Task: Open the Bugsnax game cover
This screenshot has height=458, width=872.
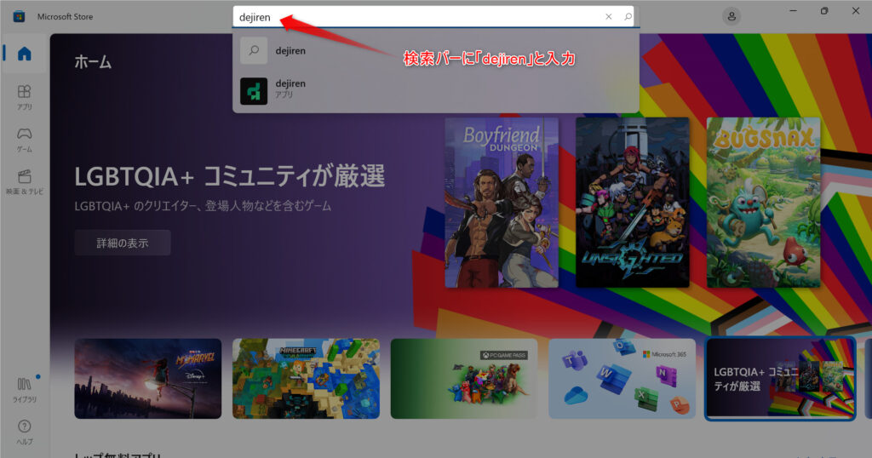Action: point(763,203)
